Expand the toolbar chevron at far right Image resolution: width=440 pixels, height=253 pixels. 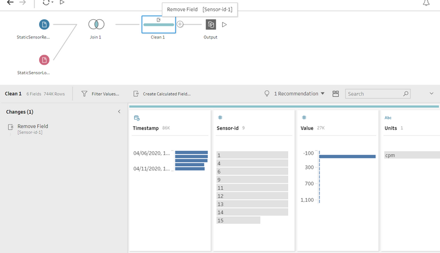click(431, 94)
